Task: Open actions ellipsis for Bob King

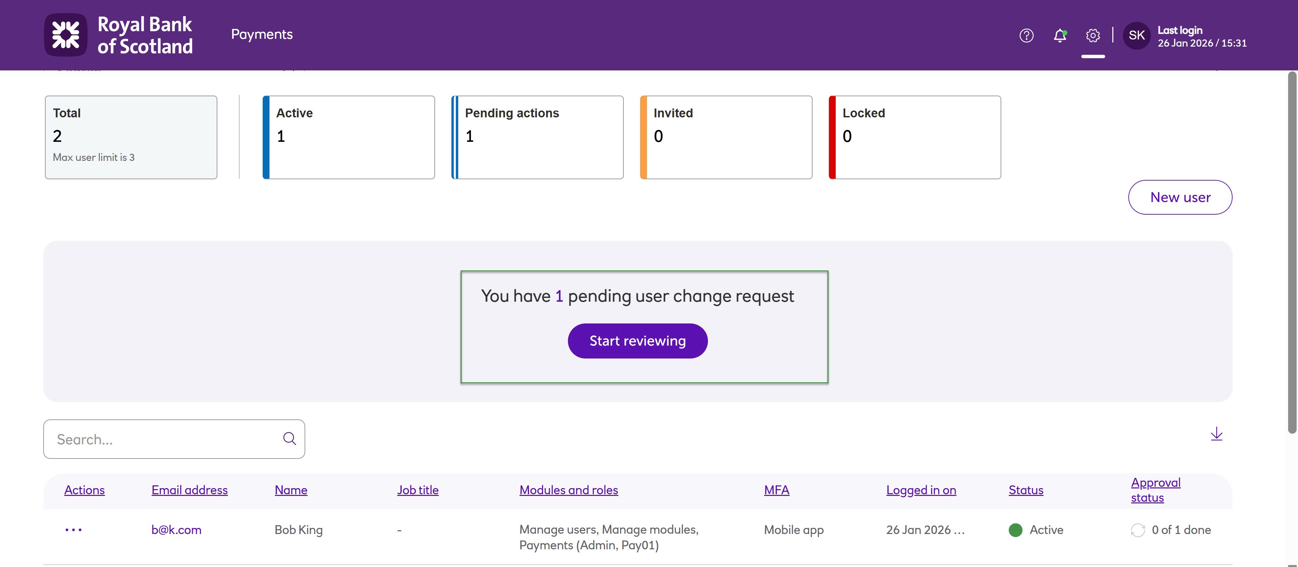Action: [x=74, y=530]
